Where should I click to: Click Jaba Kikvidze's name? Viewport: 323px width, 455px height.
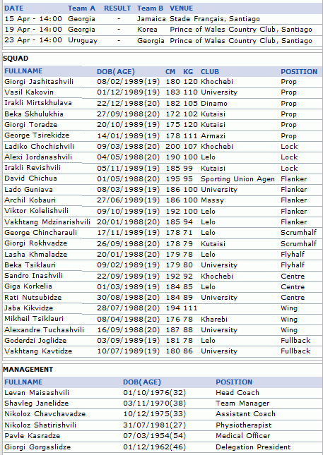click(x=28, y=308)
